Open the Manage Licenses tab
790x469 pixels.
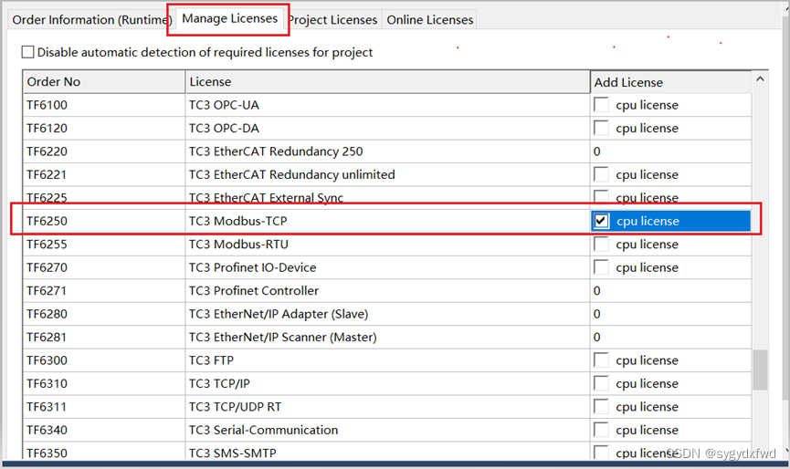tap(229, 18)
